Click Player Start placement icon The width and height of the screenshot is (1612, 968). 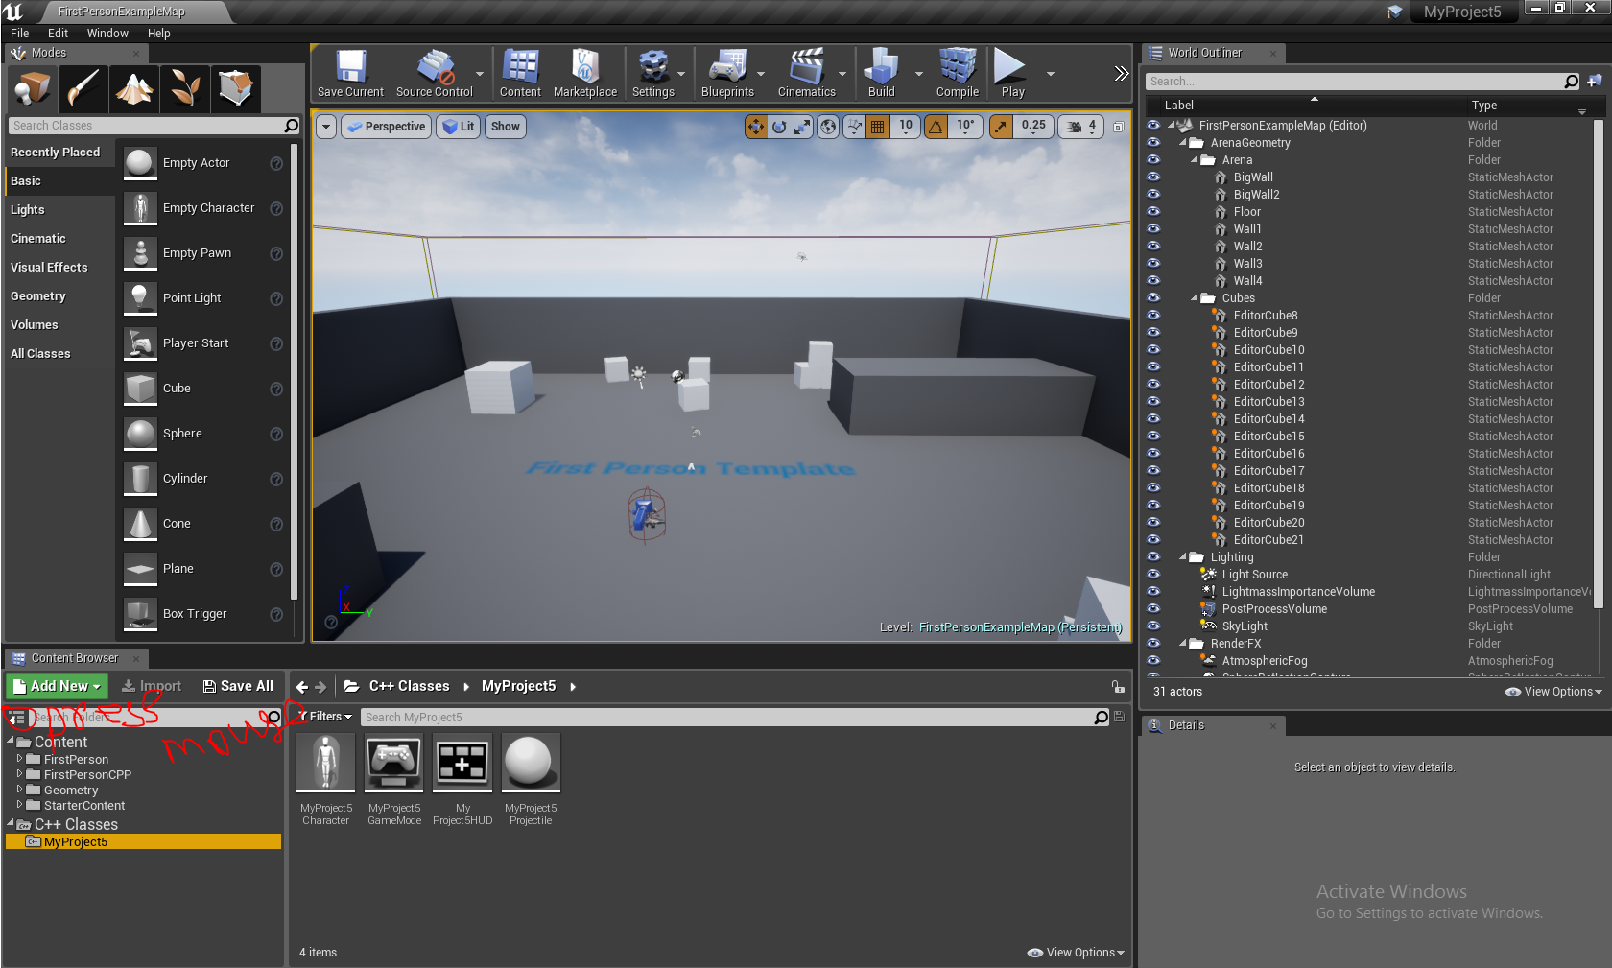pyautogui.click(x=140, y=343)
